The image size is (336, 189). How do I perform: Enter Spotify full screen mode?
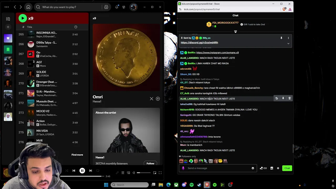(x=160, y=173)
